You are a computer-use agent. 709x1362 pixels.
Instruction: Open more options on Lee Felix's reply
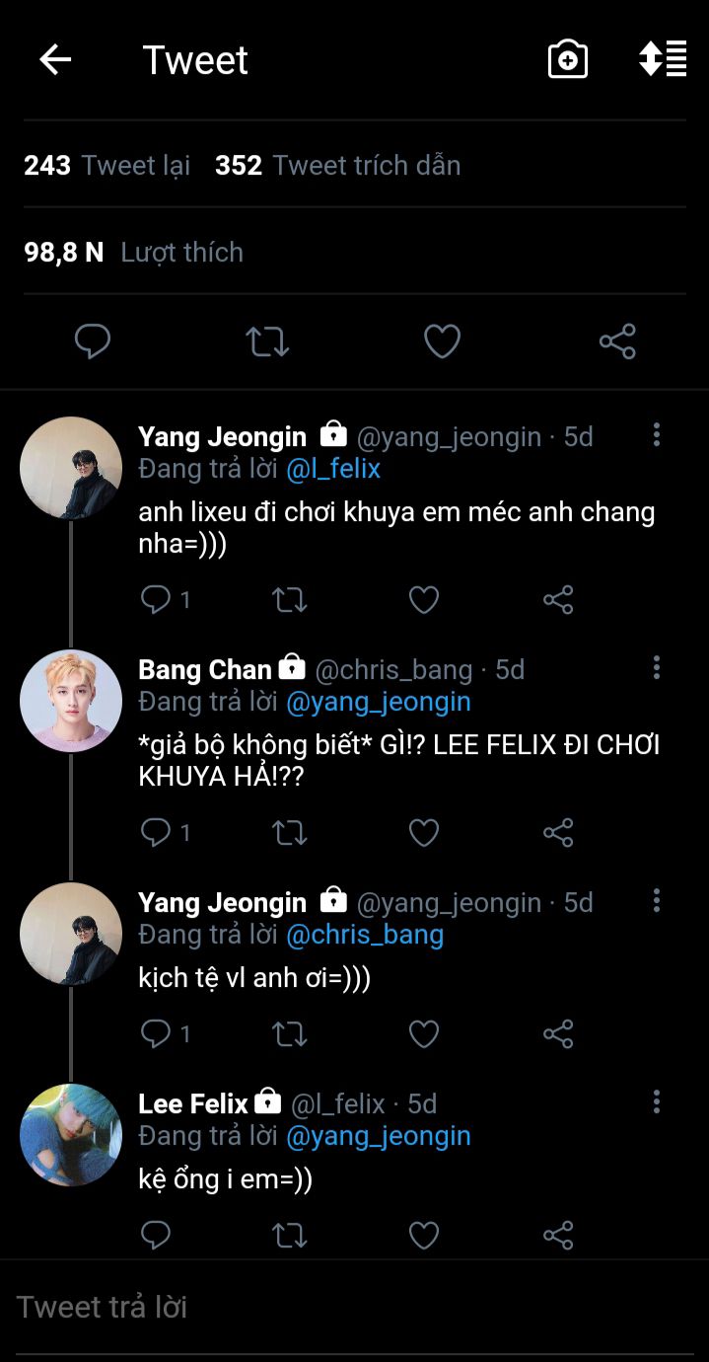(x=657, y=1102)
